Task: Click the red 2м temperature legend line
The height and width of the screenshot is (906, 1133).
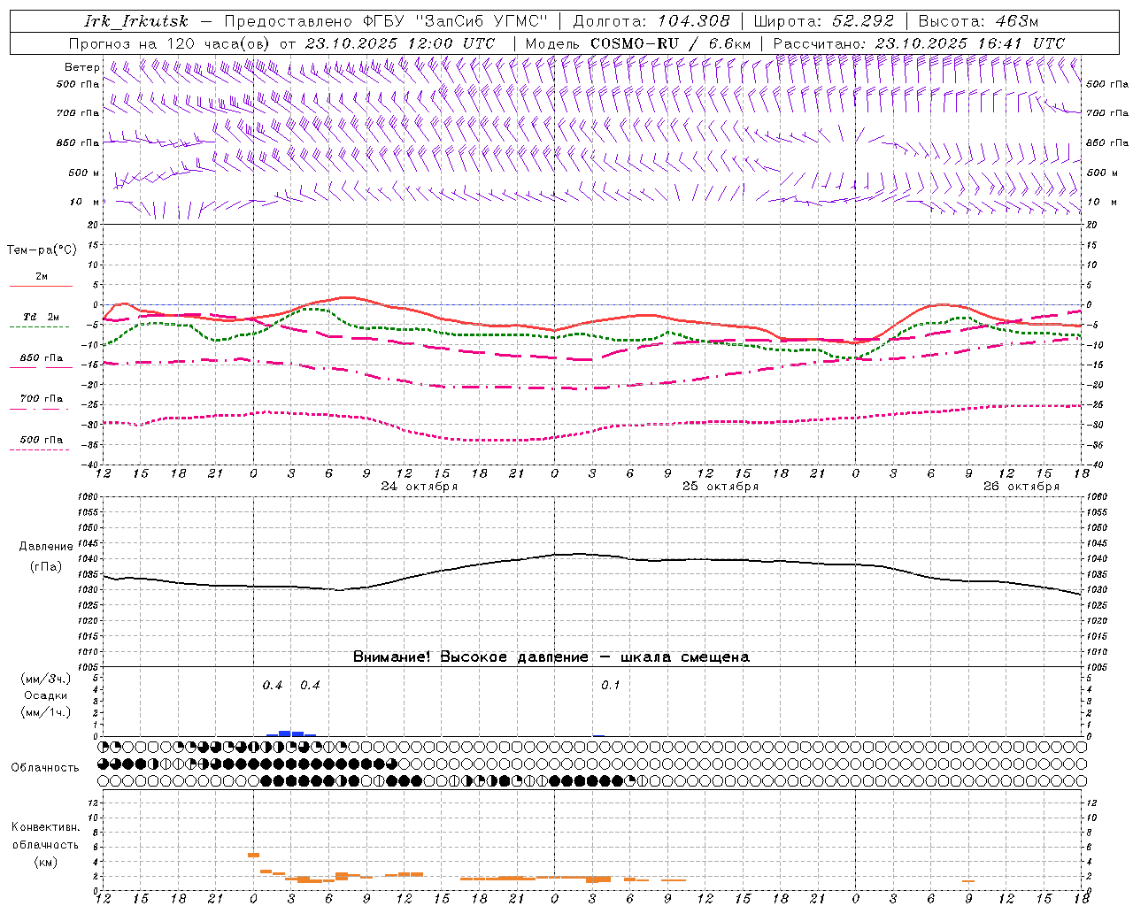Action: [x=41, y=286]
